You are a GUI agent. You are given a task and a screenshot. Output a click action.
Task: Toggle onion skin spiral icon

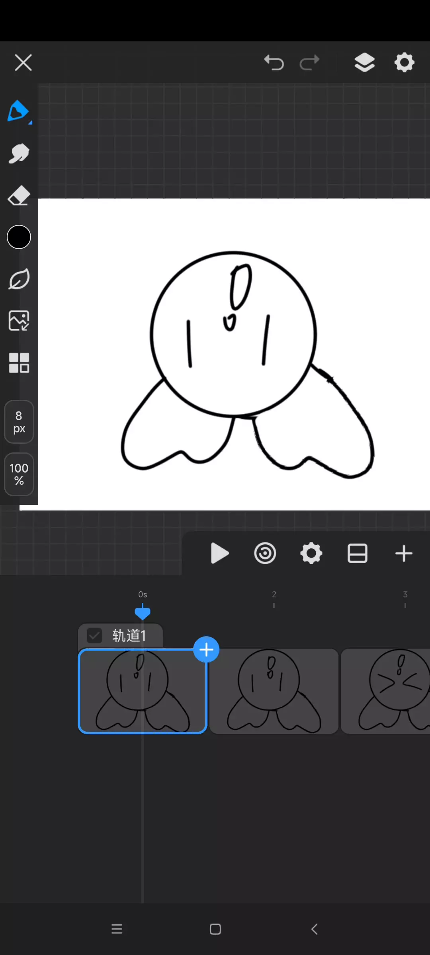[x=265, y=554]
